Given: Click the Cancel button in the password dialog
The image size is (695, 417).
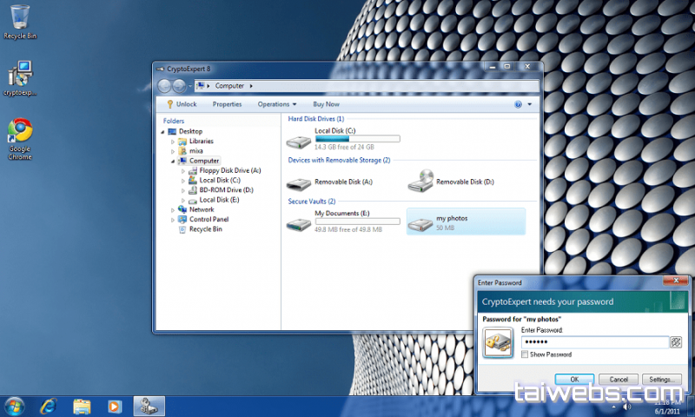Looking at the screenshot, I should [619, 380].
